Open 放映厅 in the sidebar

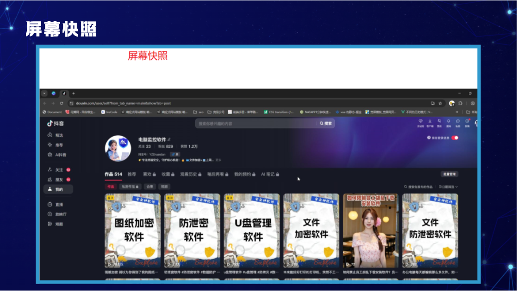57,214
